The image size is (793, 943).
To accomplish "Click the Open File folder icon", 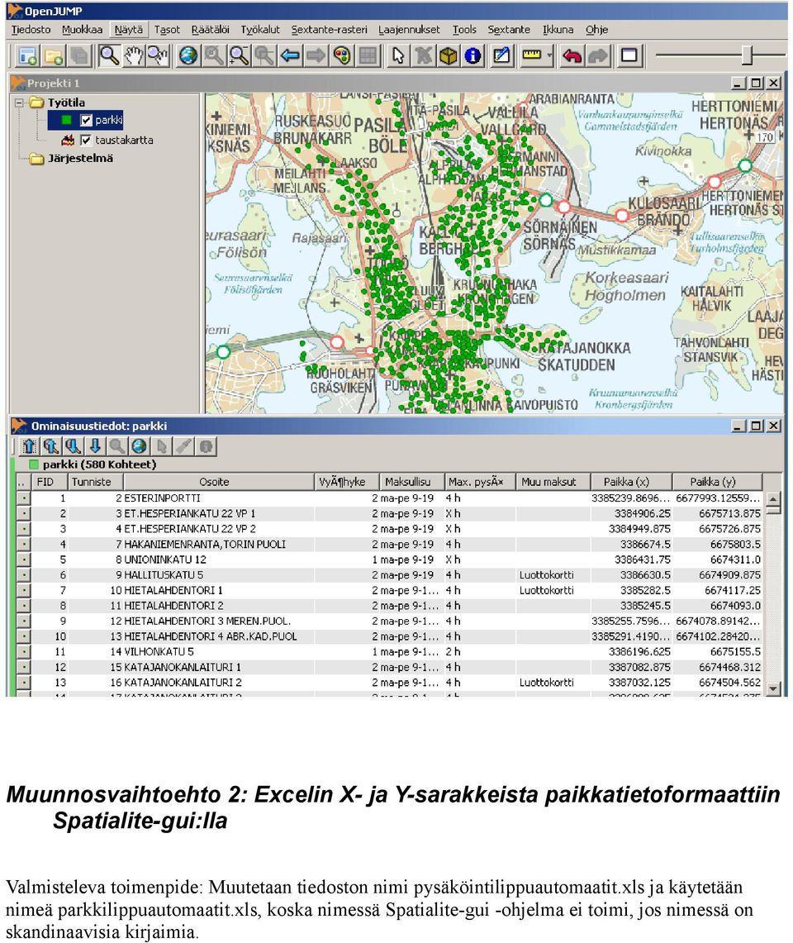I will click(55, 56).
